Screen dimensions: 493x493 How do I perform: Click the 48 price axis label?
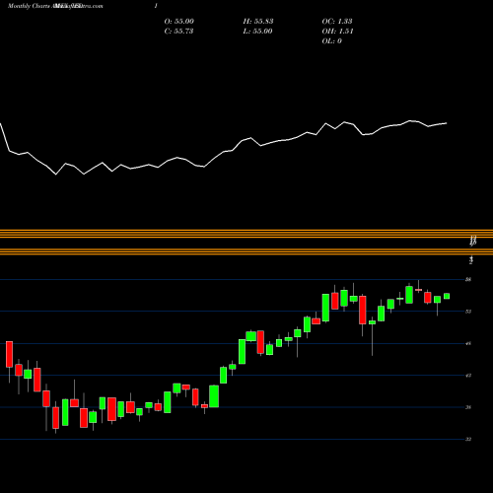468,343
